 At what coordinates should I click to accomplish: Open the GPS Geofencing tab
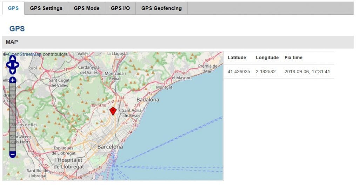point(162,8)
